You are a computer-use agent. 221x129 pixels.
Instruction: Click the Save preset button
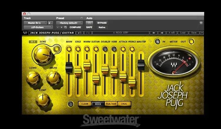click(x=194, y=33)
